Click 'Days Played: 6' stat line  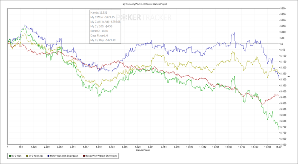tap(99, 35)
